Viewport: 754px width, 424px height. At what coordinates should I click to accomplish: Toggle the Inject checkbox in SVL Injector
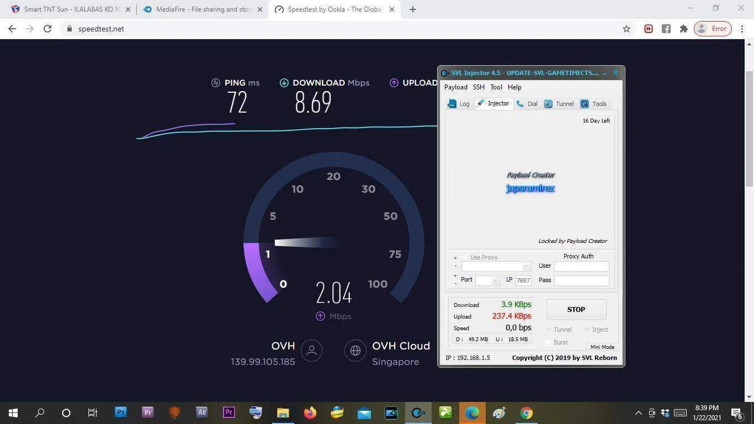point(587,330)
